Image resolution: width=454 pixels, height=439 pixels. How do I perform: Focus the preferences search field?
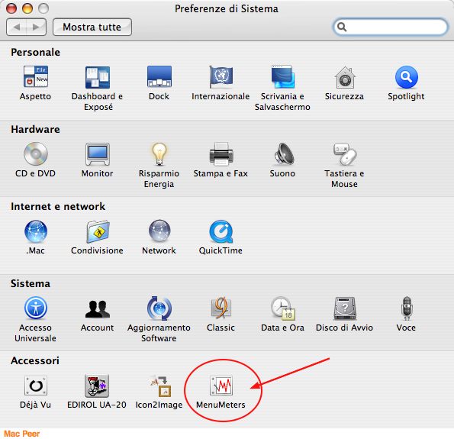coord(390,27)
